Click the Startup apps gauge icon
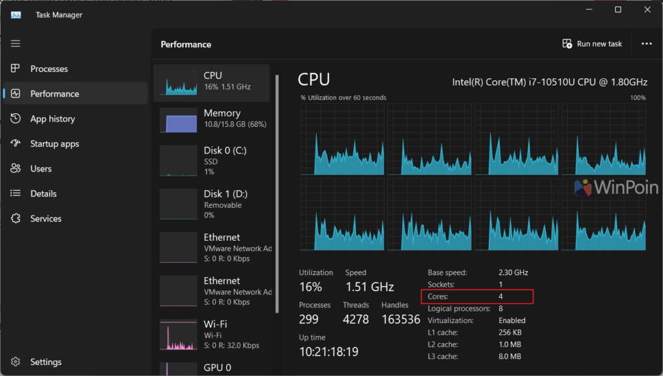This screenshot has height=376, width=663. click(16, 144)
